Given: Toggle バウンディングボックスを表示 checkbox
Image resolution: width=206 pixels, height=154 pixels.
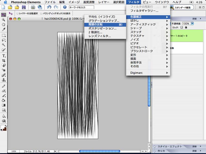Looking at the screenshot, I should pyautogui.click(x=41, y=13).
